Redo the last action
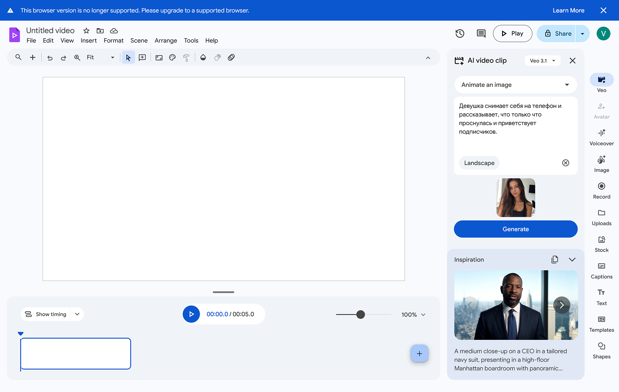 tap(64, 57)
